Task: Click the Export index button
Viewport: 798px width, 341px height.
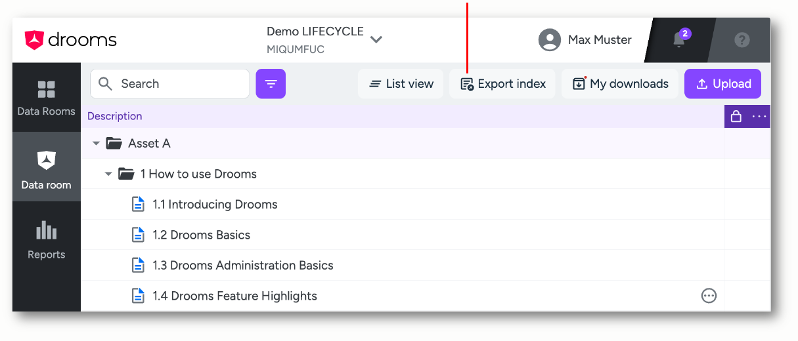Action: point(502,84)
